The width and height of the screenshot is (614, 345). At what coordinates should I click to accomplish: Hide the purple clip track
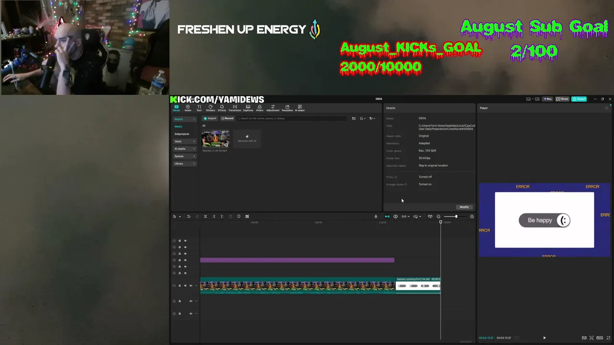pos(185,260)
